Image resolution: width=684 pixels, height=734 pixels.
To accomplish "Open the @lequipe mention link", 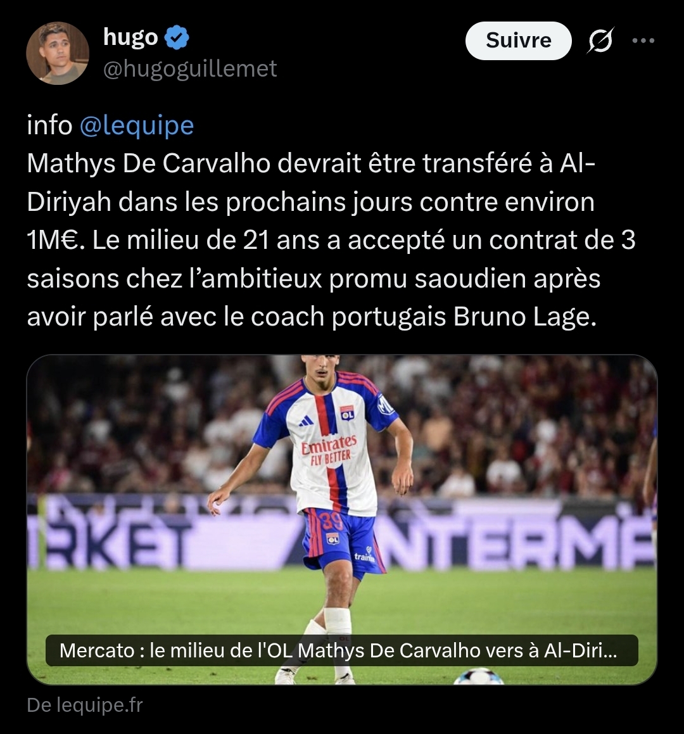I will pos(137,125).
